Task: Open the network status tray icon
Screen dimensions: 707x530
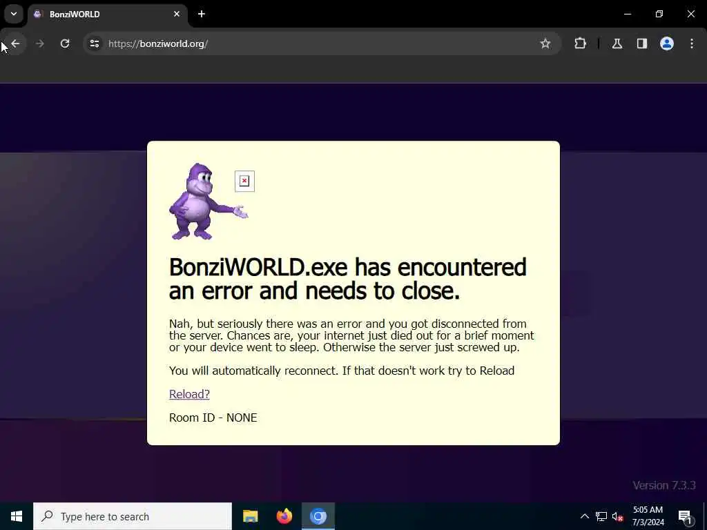Action: [x=601, y=516]
